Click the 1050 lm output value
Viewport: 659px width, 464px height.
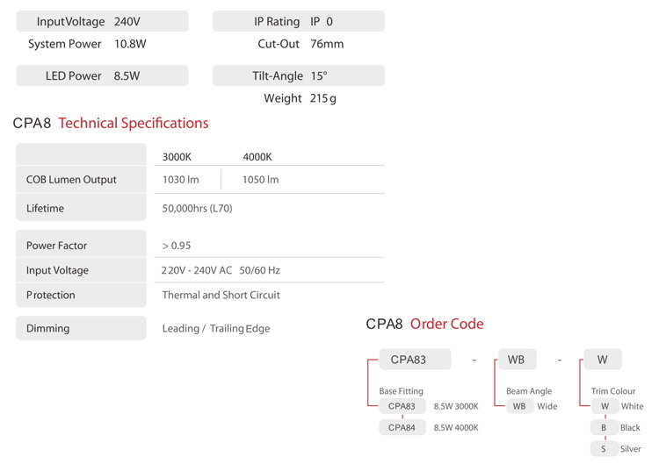(x=260, y=180)
